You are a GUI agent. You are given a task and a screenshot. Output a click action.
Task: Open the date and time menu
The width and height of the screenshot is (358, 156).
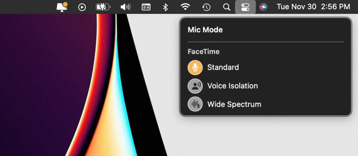(x=313, y=7)
